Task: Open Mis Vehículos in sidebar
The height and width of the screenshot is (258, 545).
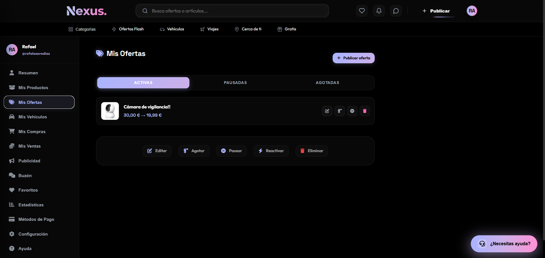Action: click(39, 117)
